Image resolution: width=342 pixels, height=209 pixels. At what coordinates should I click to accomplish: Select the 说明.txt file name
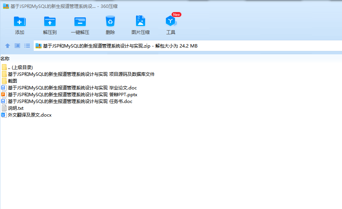click(16, 108)
